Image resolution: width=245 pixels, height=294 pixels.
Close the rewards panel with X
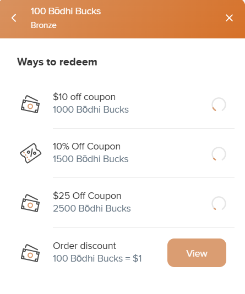pyautogui.click(x=229, y=18)
